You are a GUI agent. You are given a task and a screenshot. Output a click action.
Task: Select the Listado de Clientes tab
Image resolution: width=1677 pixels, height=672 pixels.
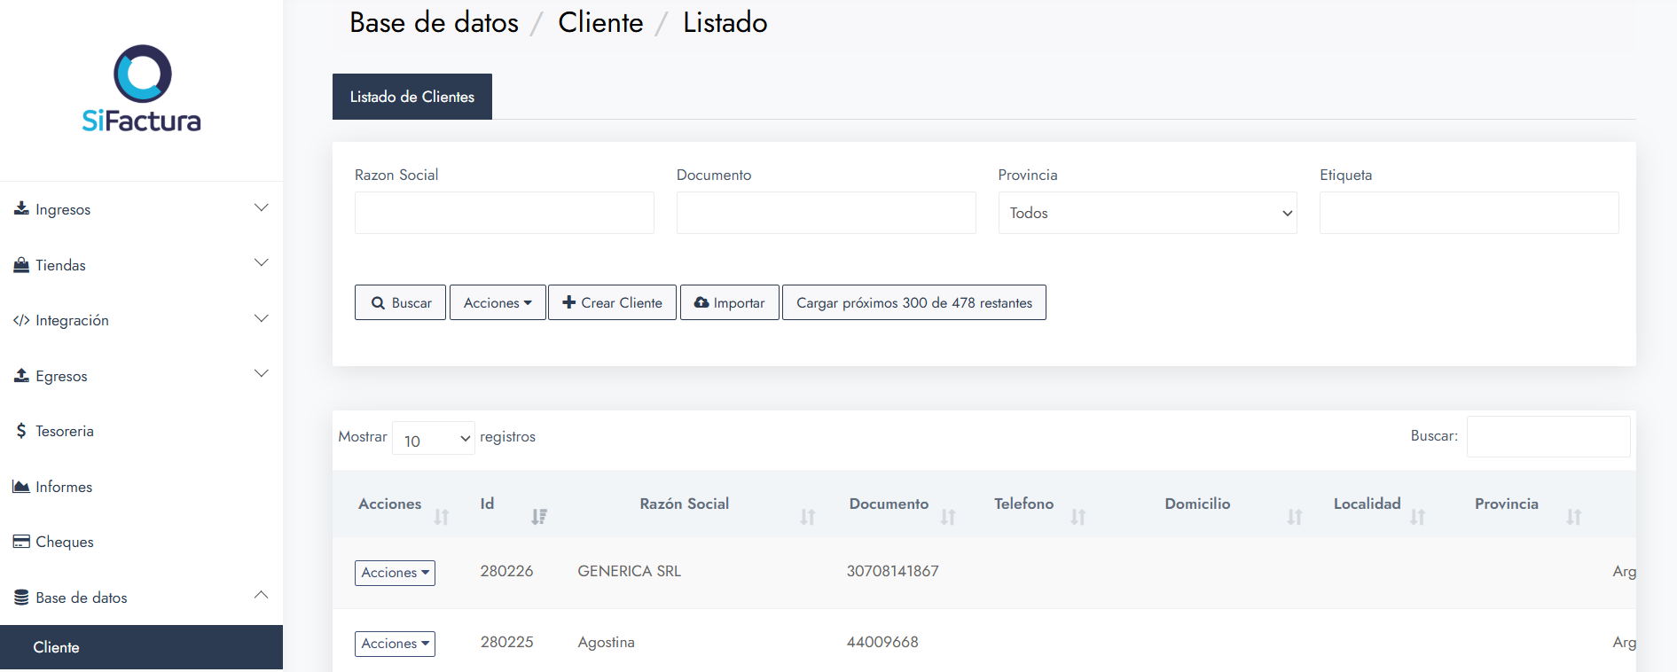[411, 97]
